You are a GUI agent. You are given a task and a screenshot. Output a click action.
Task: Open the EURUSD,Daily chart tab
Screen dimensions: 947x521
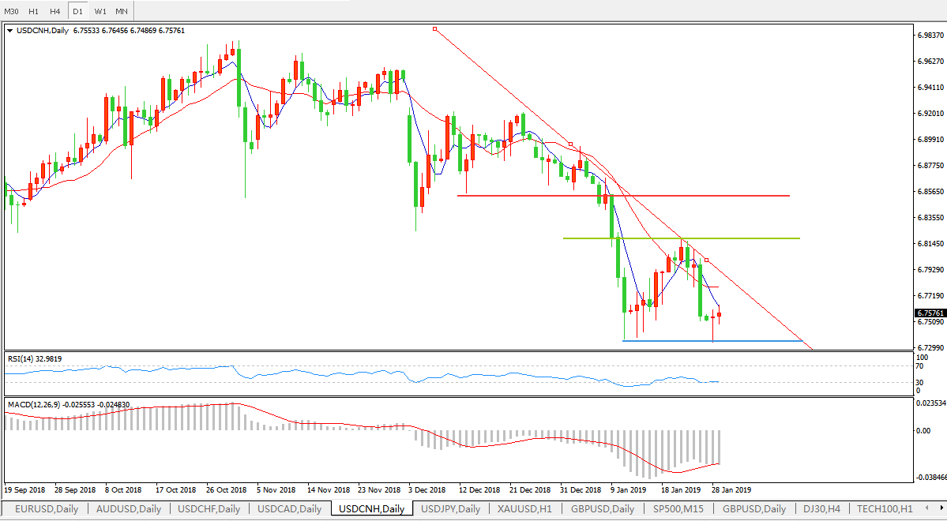click(x=46, y=509)
